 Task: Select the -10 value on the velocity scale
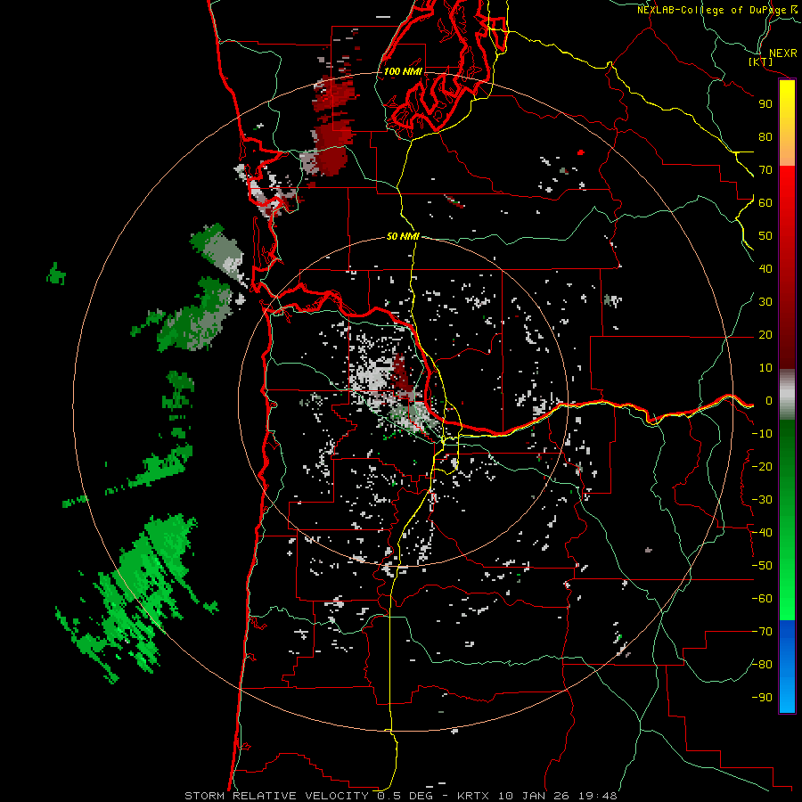tap(762, 434)
